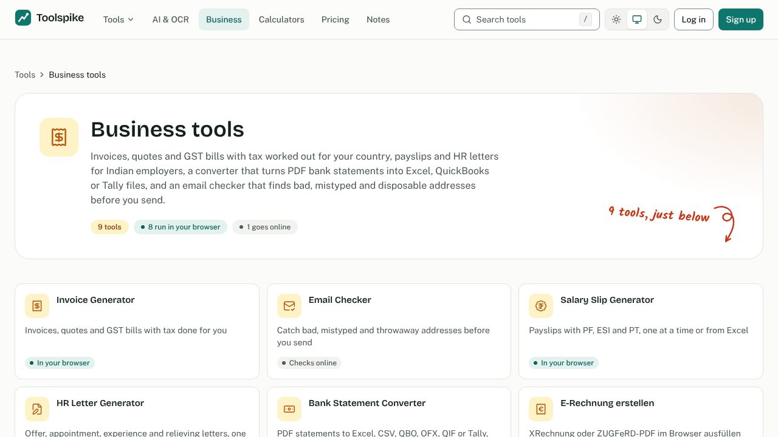Image resolution: width=778 pixels, height=437 pixels.
Task: Select the Business nav item
Action: (x=224, y=19)
